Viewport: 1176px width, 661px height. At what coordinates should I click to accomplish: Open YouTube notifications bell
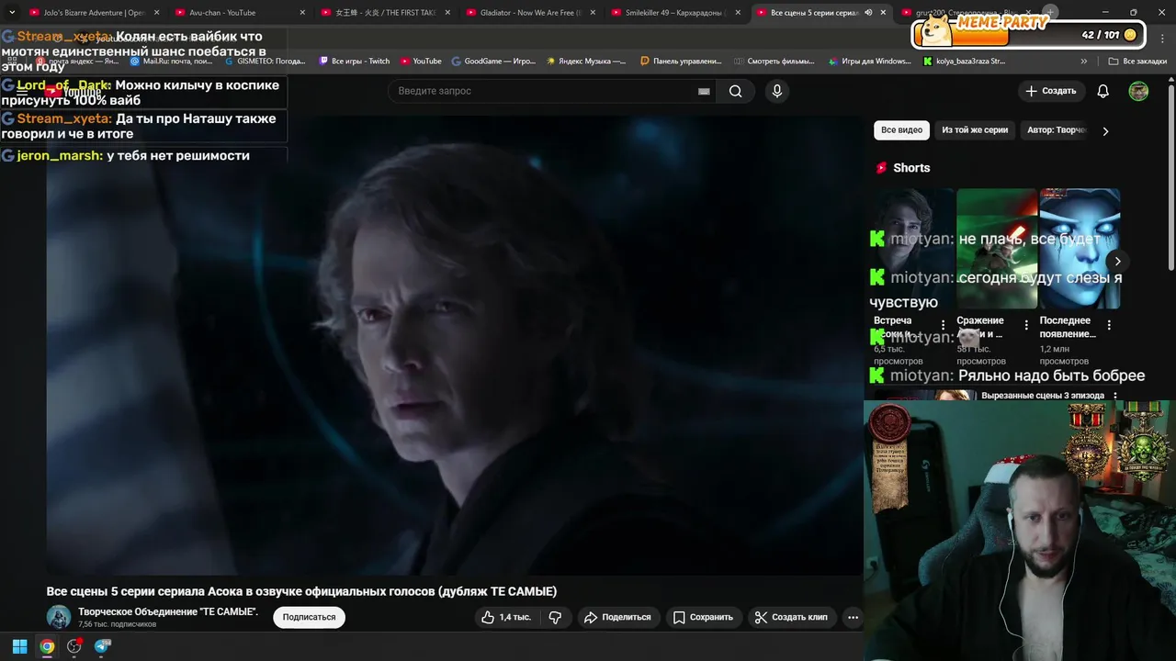pos(1103,91)
